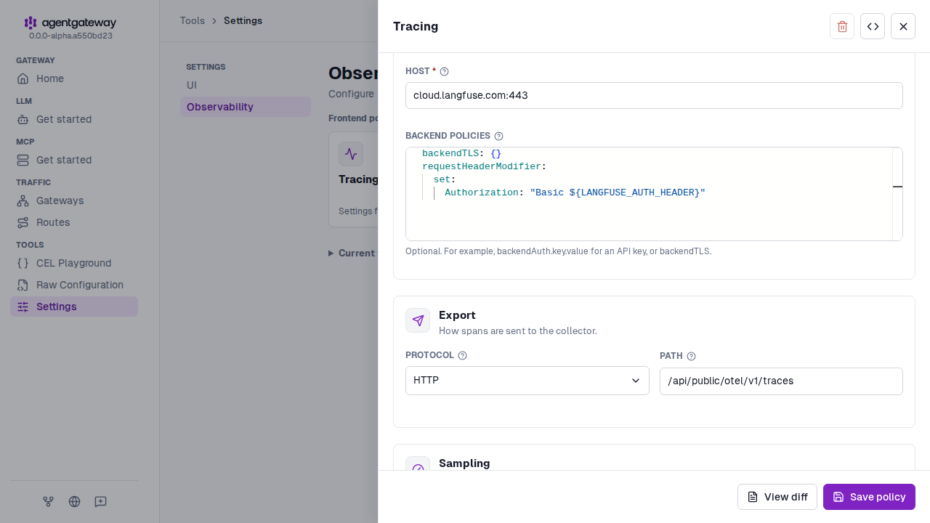Image resolution: width=930 pixels, height=523 pixels.
Task: Click the LLM robot icon
Action: click(x=23, y=119)
